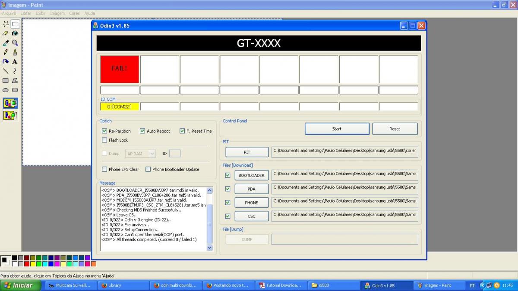Open the Tutorial Download PDF taskbar item
This screenshot has height=291, width=518.
281,285
